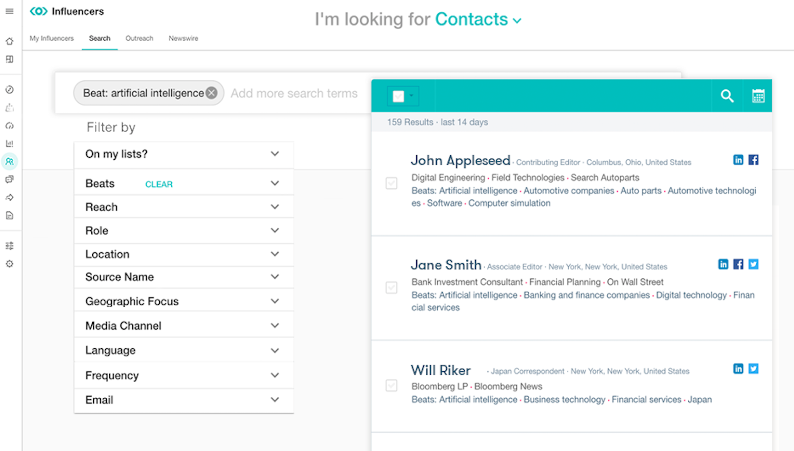Click the Add more search terms field
Screen dimensions: 794x451
(x=294, y=93)
